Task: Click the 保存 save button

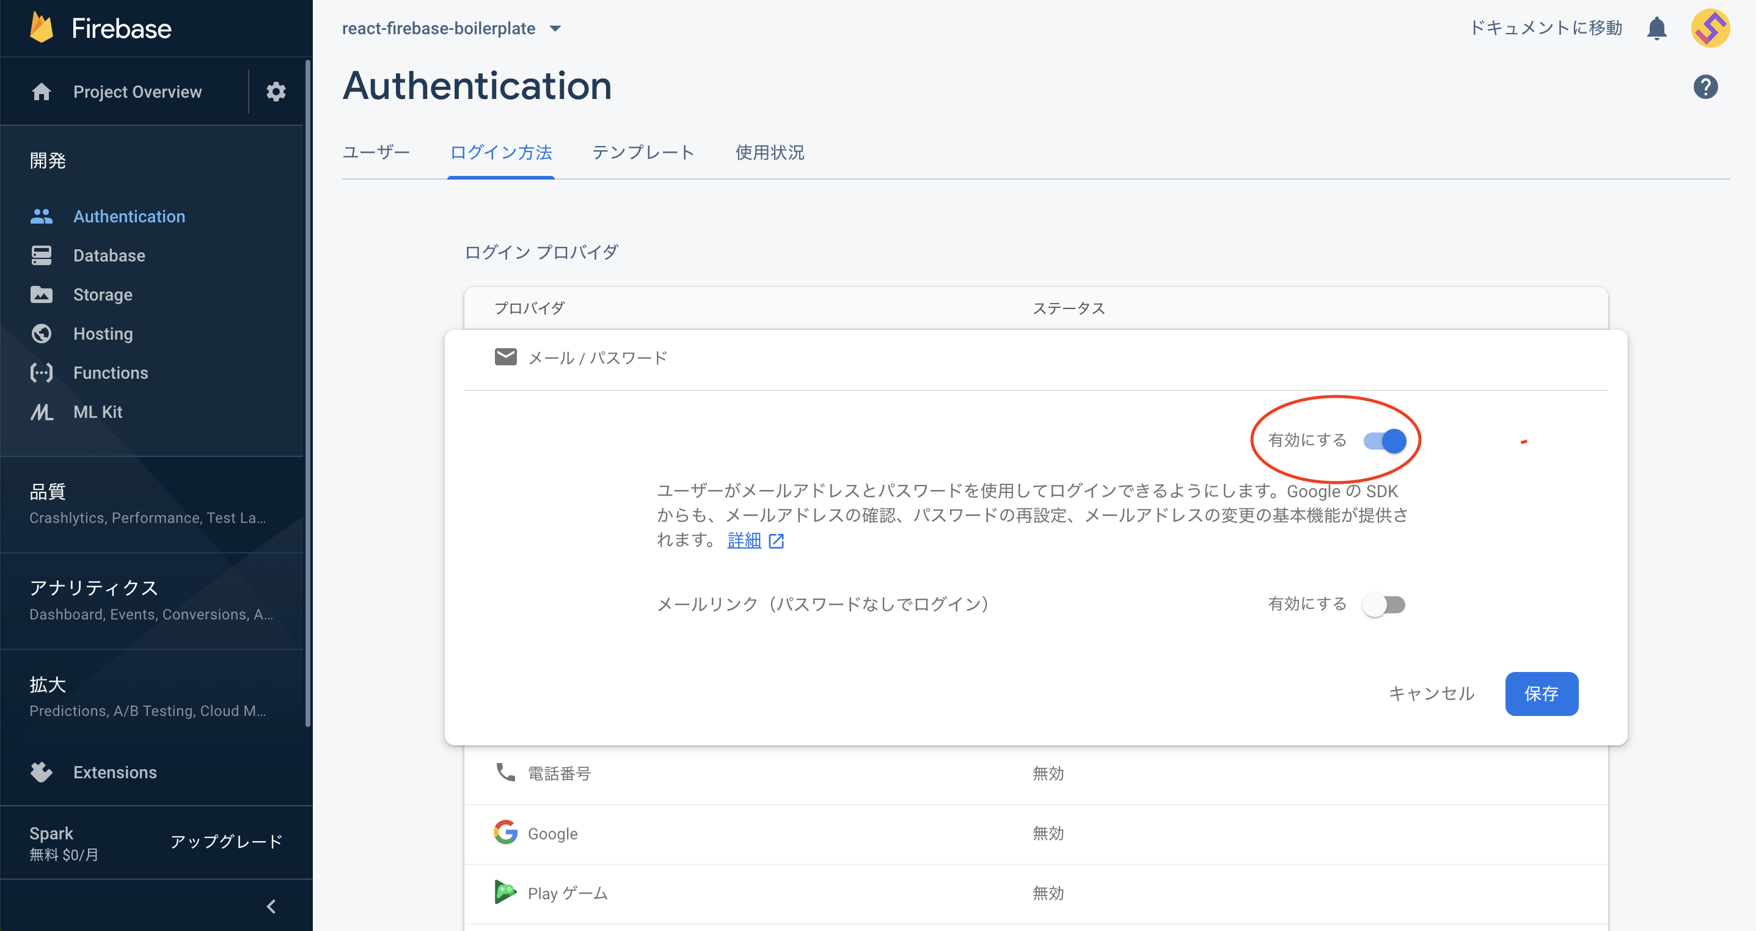Action: tap(1542, 694)
